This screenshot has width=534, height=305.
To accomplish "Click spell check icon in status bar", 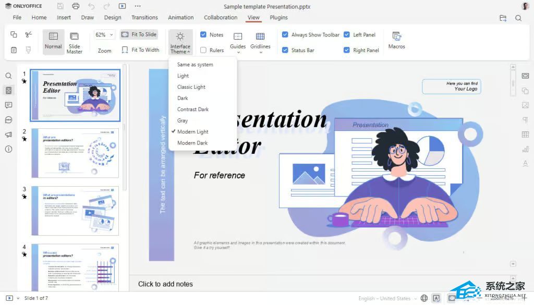I will [436, 298].
